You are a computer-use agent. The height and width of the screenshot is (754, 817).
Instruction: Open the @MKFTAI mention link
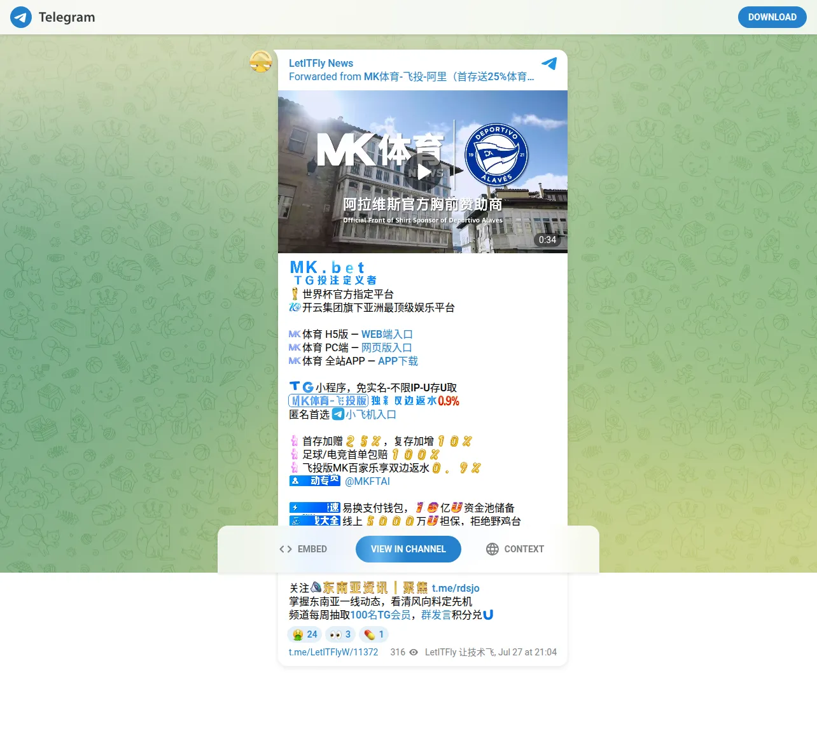367,481
